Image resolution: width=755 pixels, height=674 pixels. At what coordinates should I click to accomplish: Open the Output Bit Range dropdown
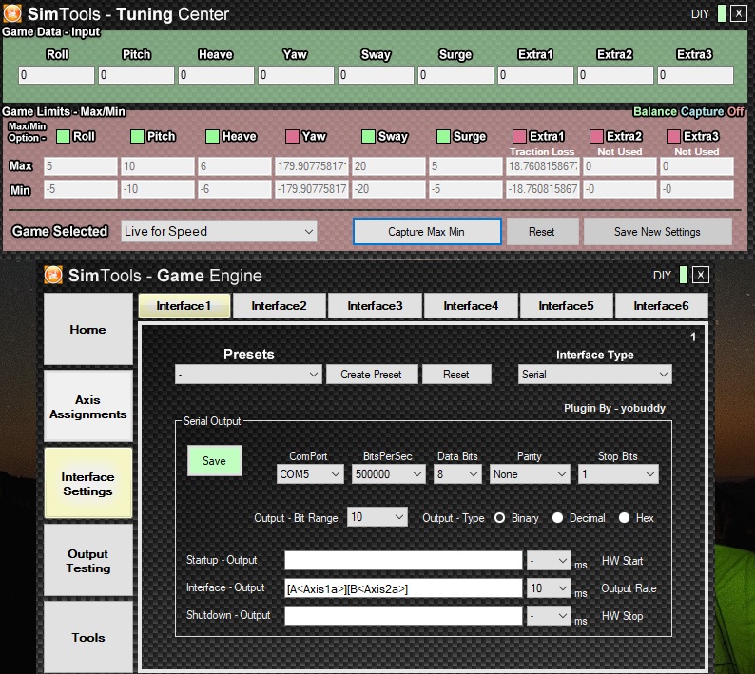[x=377, y=517]
